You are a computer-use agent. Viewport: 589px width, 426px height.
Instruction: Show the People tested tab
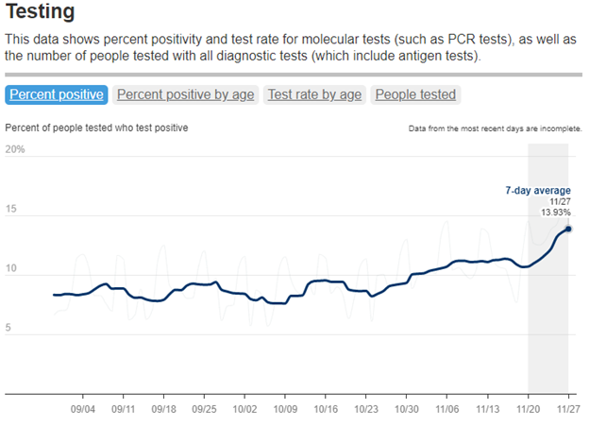[415, 94]
